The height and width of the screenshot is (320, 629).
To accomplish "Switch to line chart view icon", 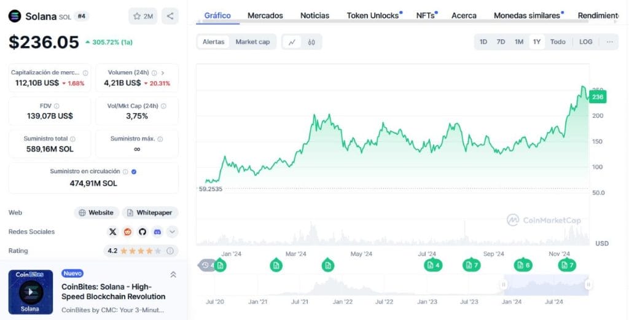I will tap(292, 42).
